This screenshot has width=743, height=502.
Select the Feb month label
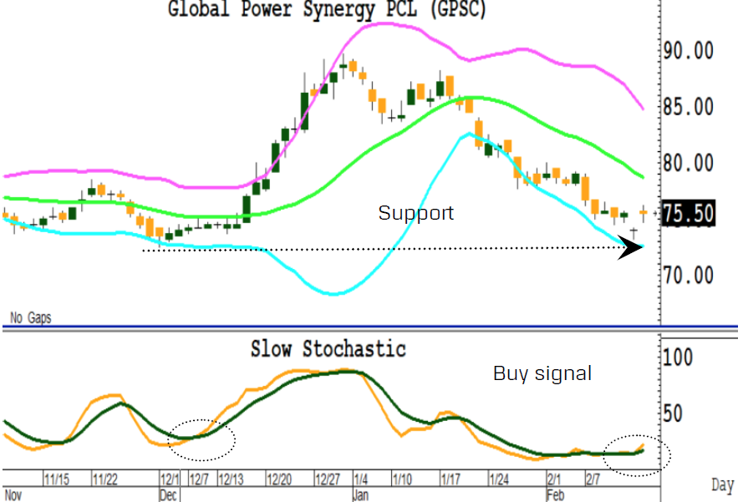pos(555,495)
